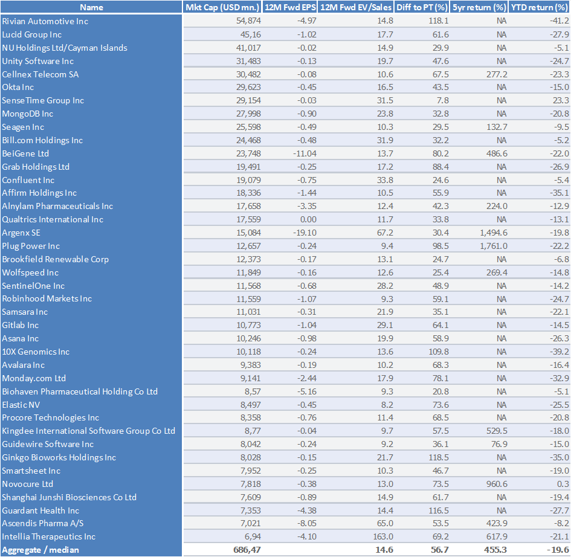Click Argenx EV/Sales value 67.2
The image size is (571, 557).
tap(386, 233)
